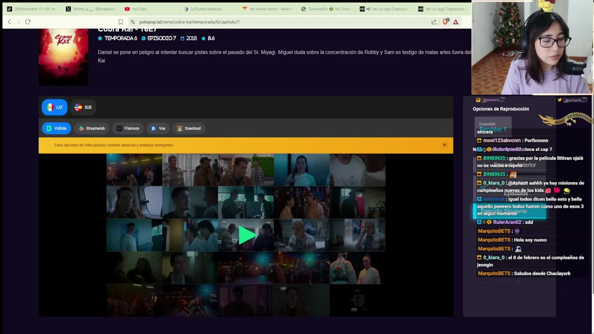This screenshot has width=594, height=334.
Task: Click MarquitoBETS 'Hola soy nuevo' message
Action: pos(512,240)
